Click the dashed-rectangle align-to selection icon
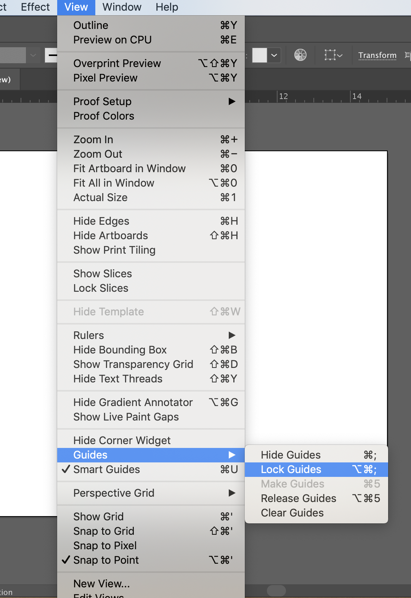The width and height of the screenshot is (411, 598). click(330, 55)
